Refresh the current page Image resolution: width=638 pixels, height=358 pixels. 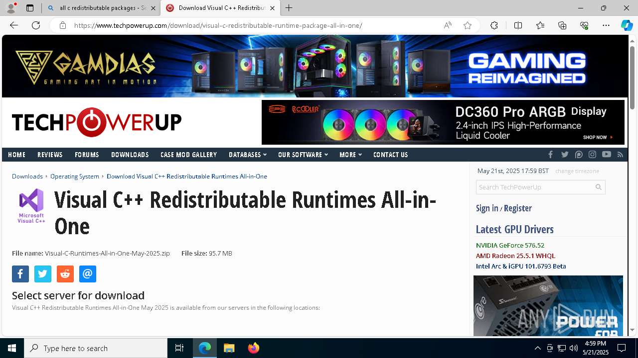36,25
